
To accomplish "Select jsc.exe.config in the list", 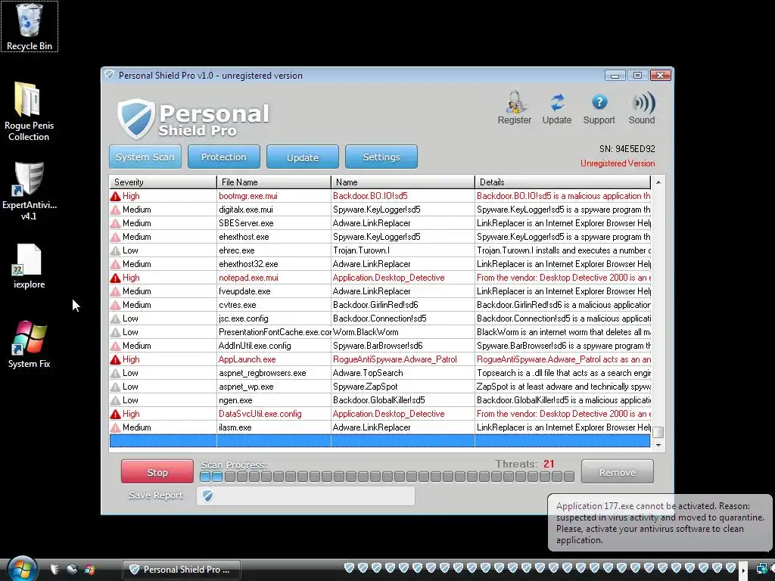I will tap(243, 318).
